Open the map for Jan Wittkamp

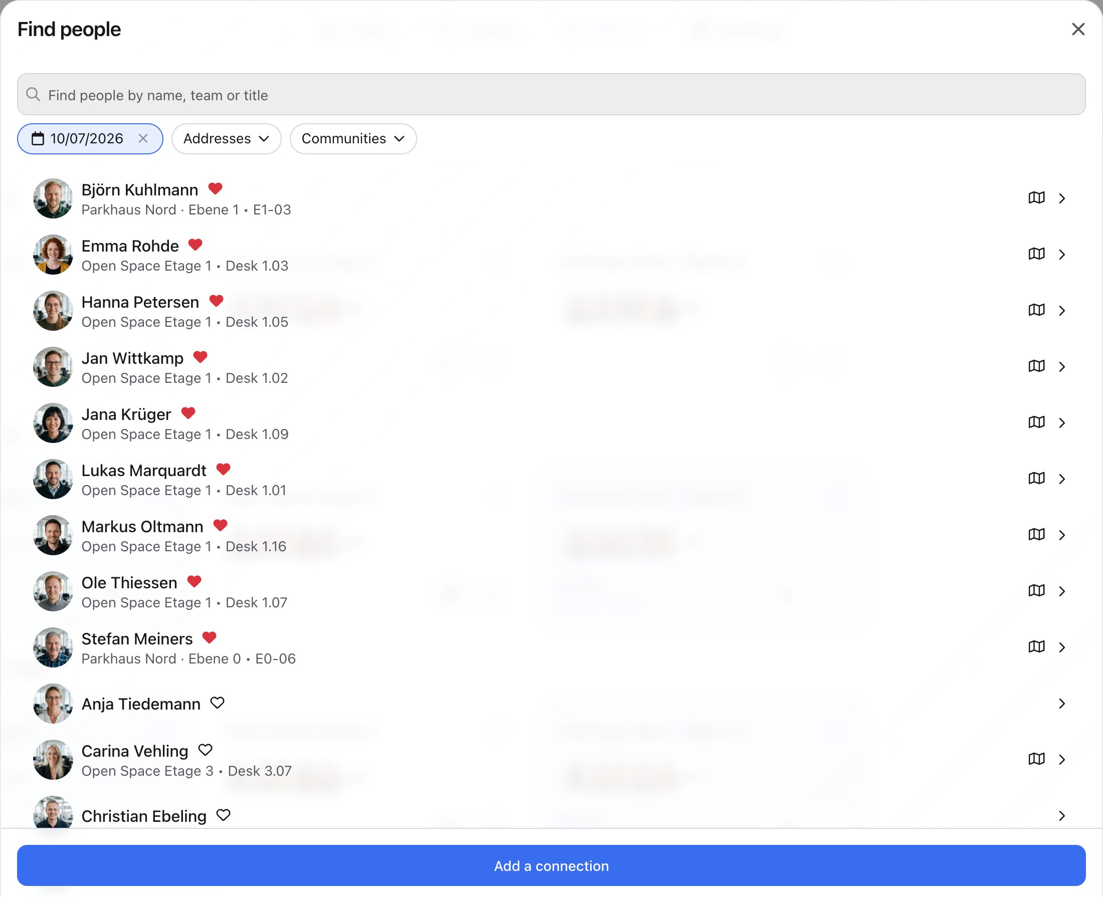click(x=1036, y=366)
